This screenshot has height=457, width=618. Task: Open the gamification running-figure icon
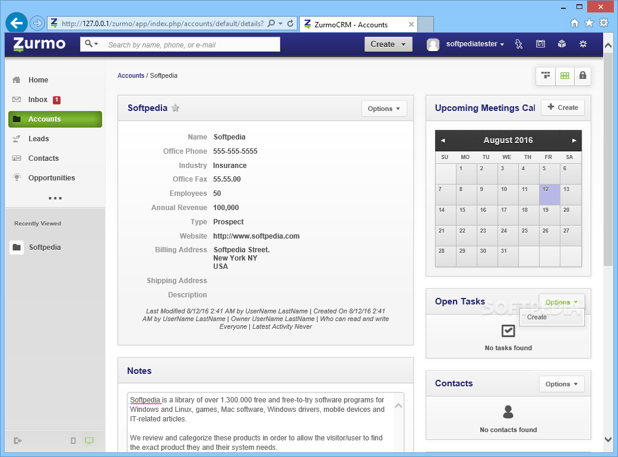[519, 44]
